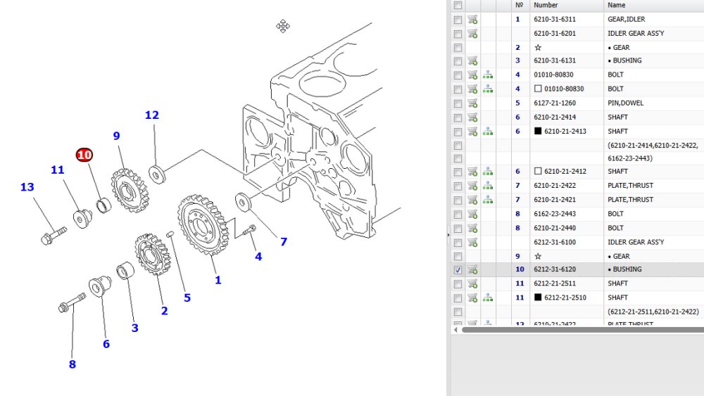Image resolution: width=704 pixels, height=396 pixels.
Task: Add shaft 6210-21-2412 to cart
Action: [x=472, y=172]
